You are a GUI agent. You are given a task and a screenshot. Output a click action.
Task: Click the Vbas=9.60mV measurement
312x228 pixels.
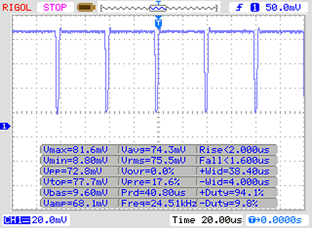pos(75,192)
